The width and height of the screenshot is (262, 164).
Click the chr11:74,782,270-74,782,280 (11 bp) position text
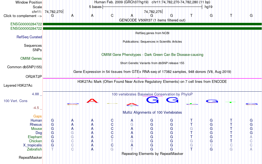181,2
